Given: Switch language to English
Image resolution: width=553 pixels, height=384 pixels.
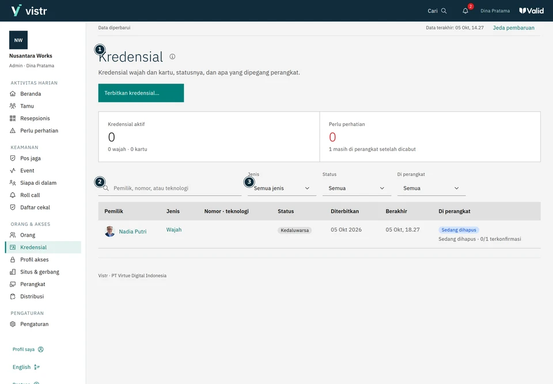Looking at the screenshot, I should coord(26,367).
